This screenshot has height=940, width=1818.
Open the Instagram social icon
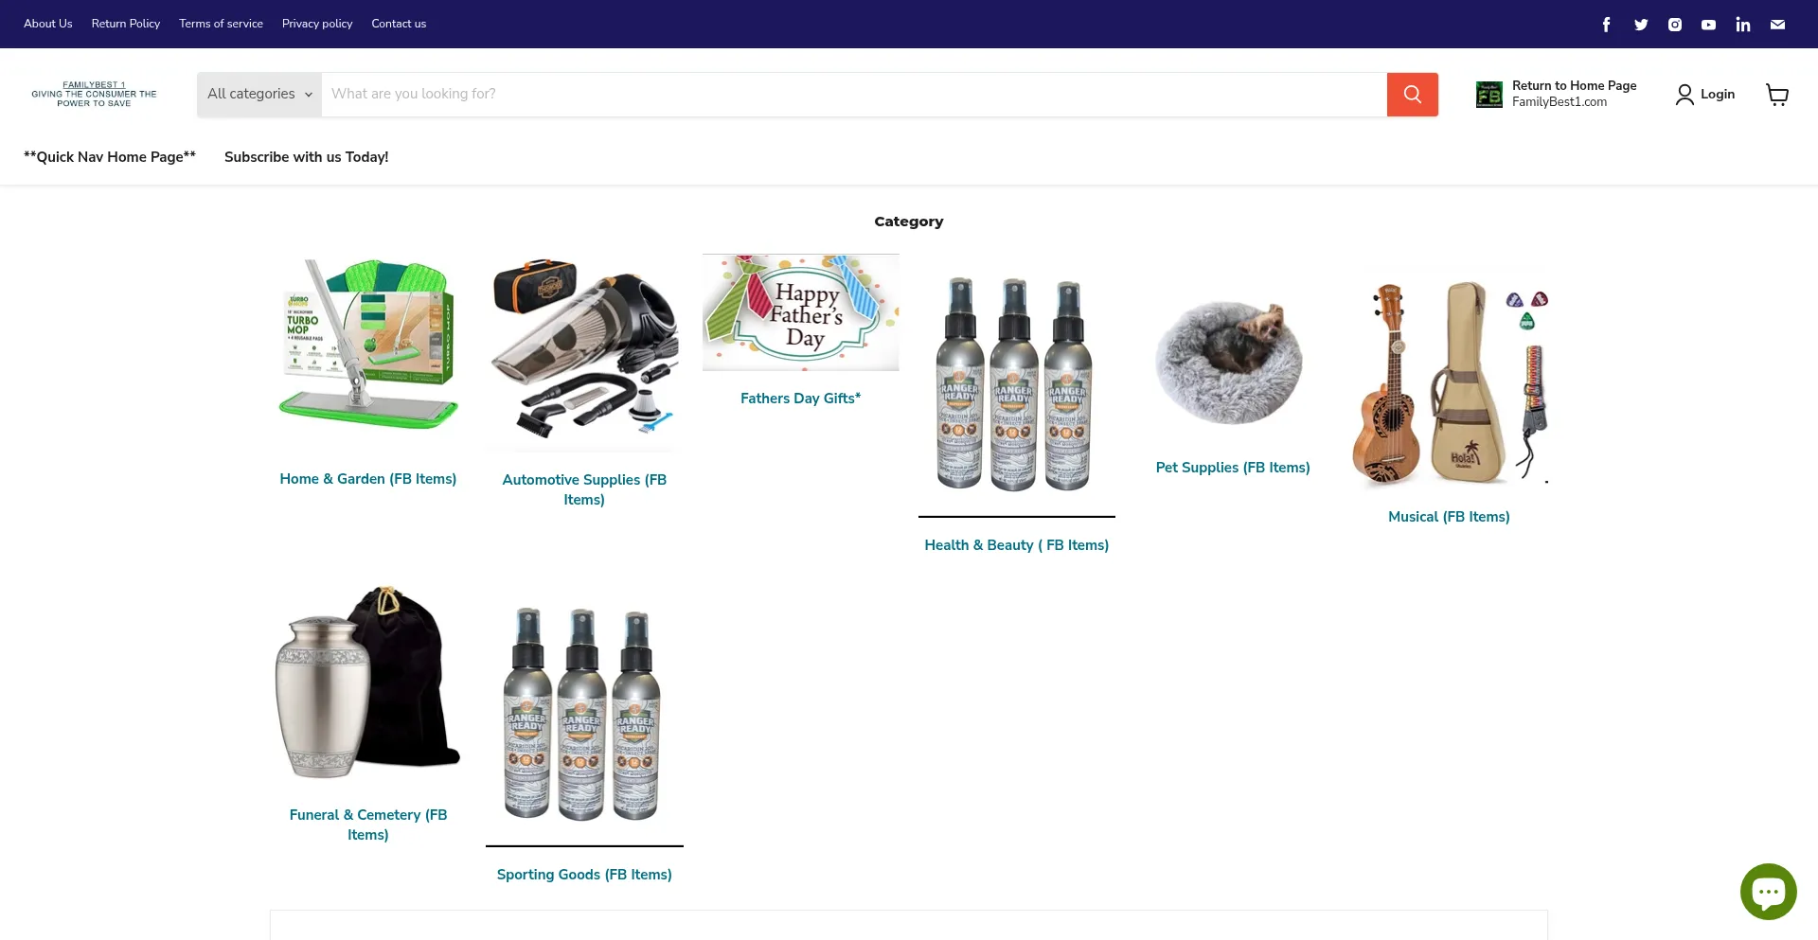[1675, 25]
